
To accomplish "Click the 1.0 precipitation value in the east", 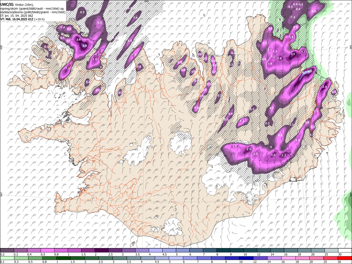I will (298, 140).
